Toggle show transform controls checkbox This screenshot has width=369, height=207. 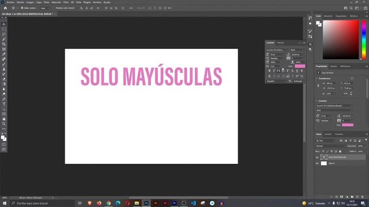(54, 8)
